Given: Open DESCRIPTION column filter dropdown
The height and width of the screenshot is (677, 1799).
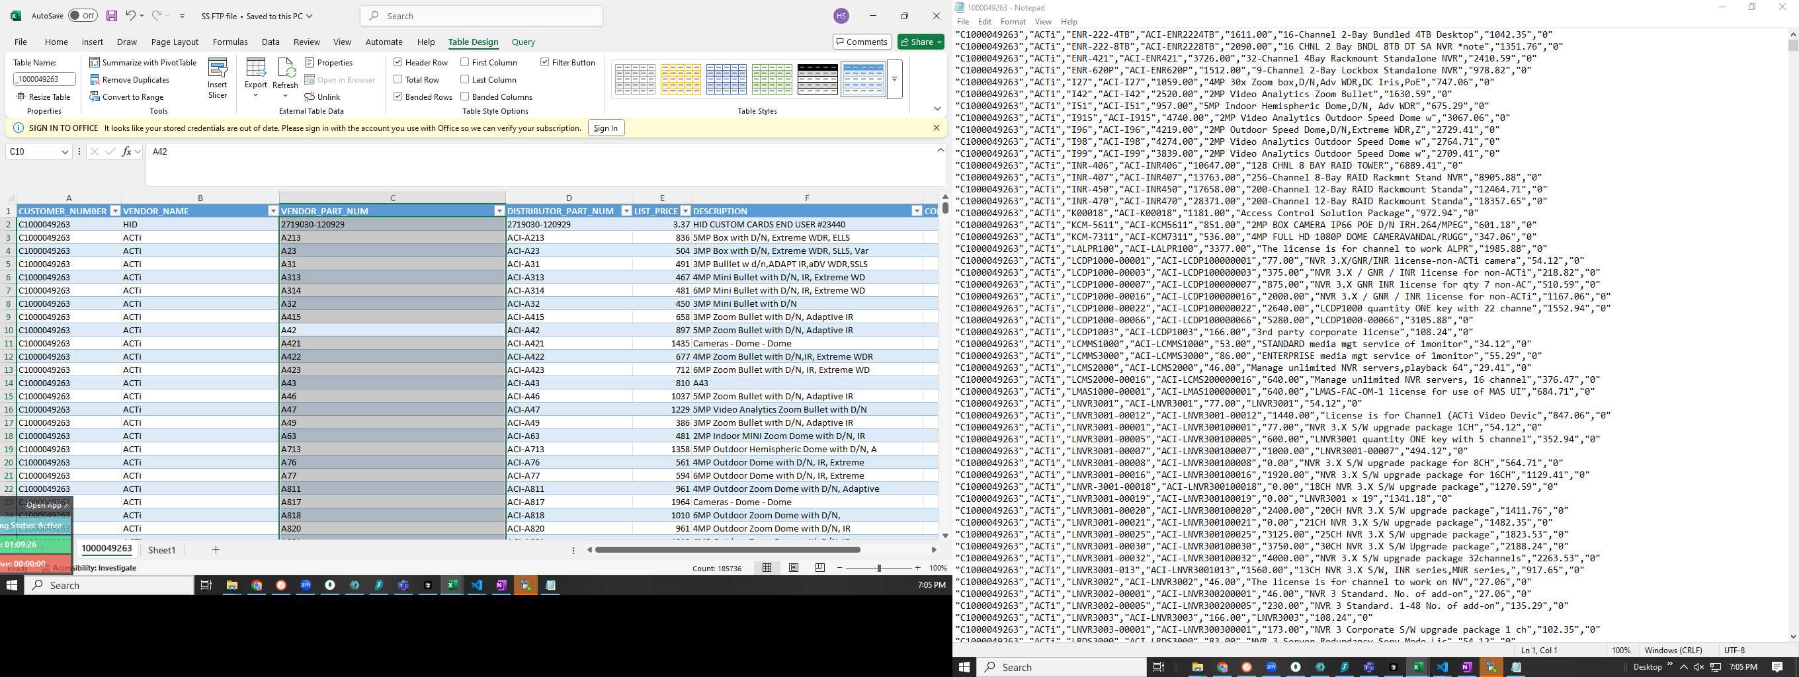Looking at the screenshot, I should point(917,211).
